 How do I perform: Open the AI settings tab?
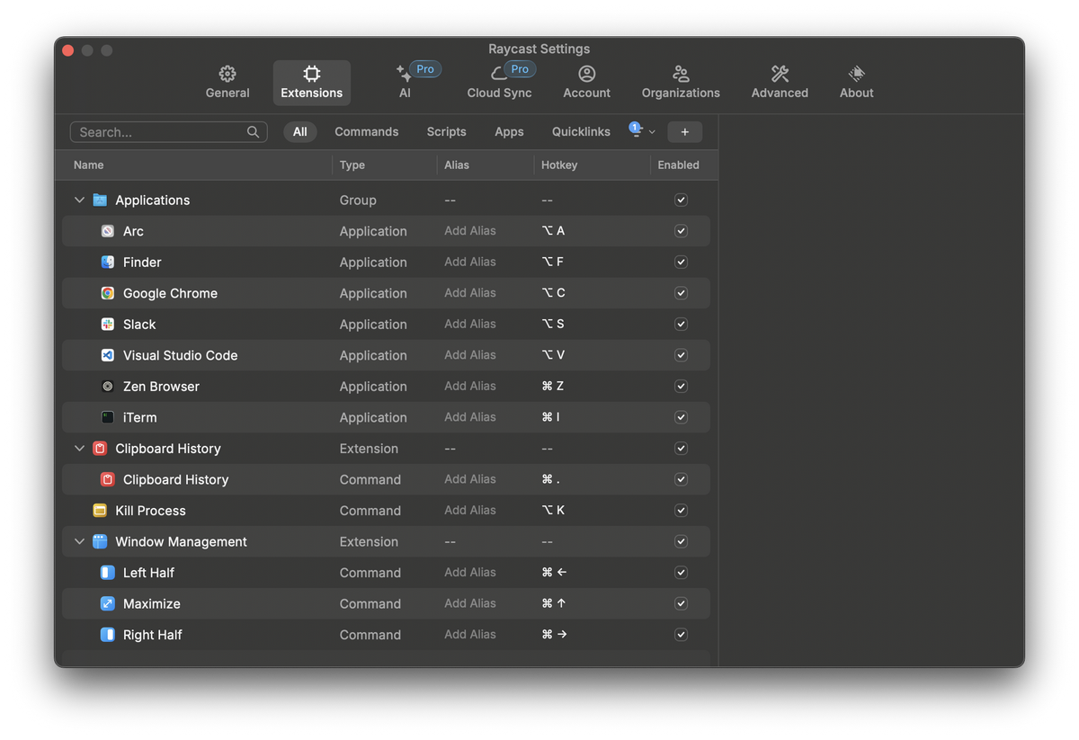pos(405,82)
